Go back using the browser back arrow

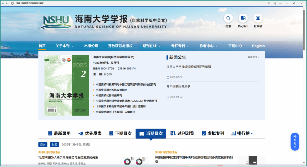(x=7, y=3)
